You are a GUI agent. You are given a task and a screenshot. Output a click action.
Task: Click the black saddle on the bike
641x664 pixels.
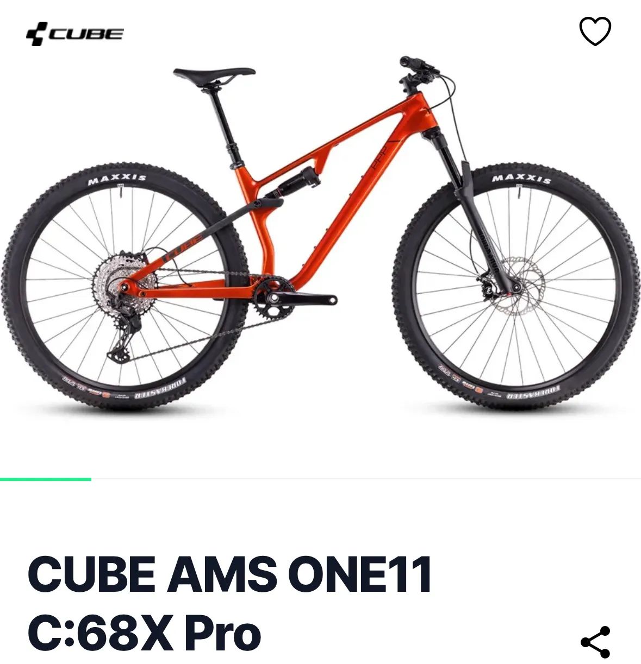pos(214,74)
